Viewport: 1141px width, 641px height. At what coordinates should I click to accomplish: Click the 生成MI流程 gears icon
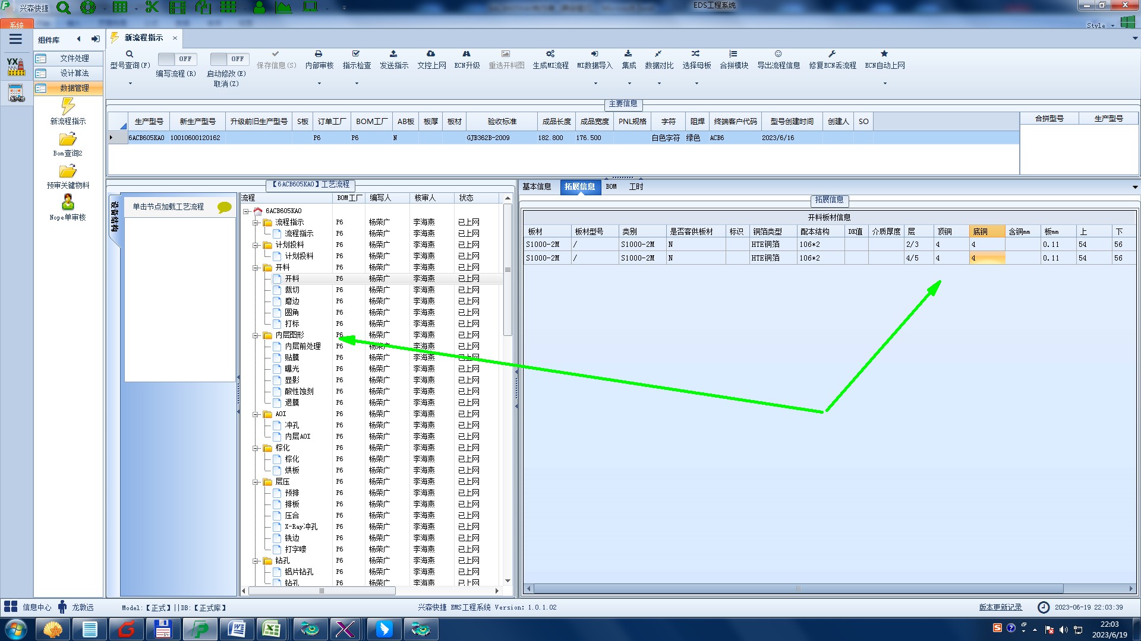click(x=550, y=54)
